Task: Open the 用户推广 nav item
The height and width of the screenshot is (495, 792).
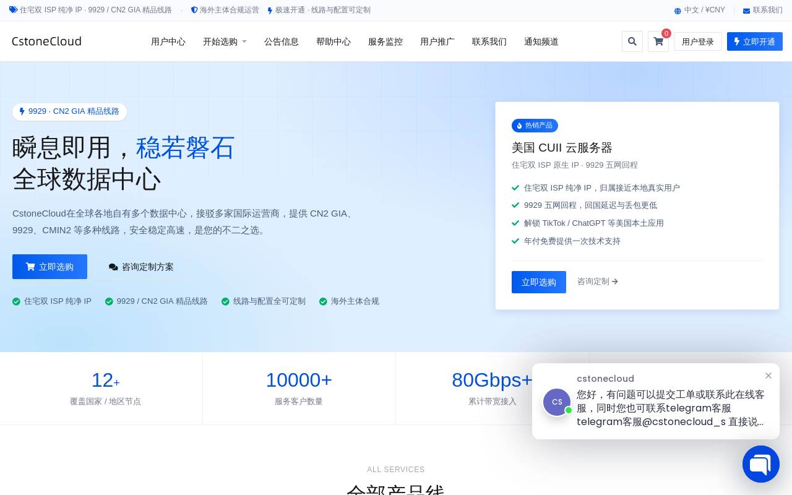Action: click(x=437, y=41)
